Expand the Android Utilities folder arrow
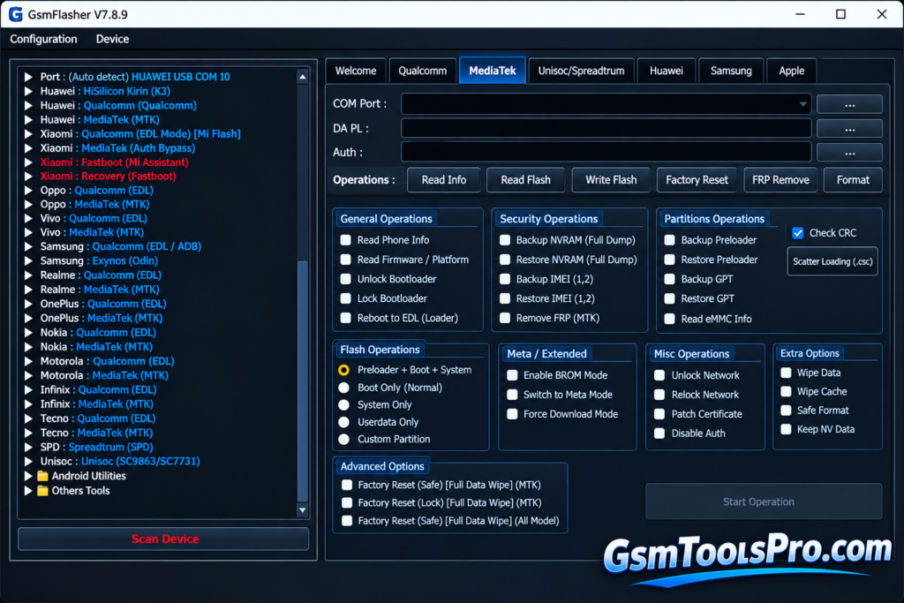Screen dimensions: 904x603 [x=27, y=476]
